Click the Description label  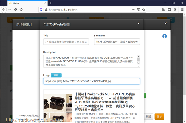50,52
